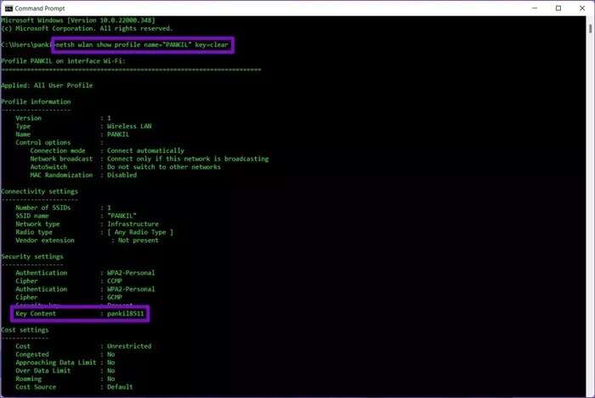Click the 'Profile PANKIL on interface Wi-Fi' line
This screenshot has width=595, height=398.
[x=63, y=61]
